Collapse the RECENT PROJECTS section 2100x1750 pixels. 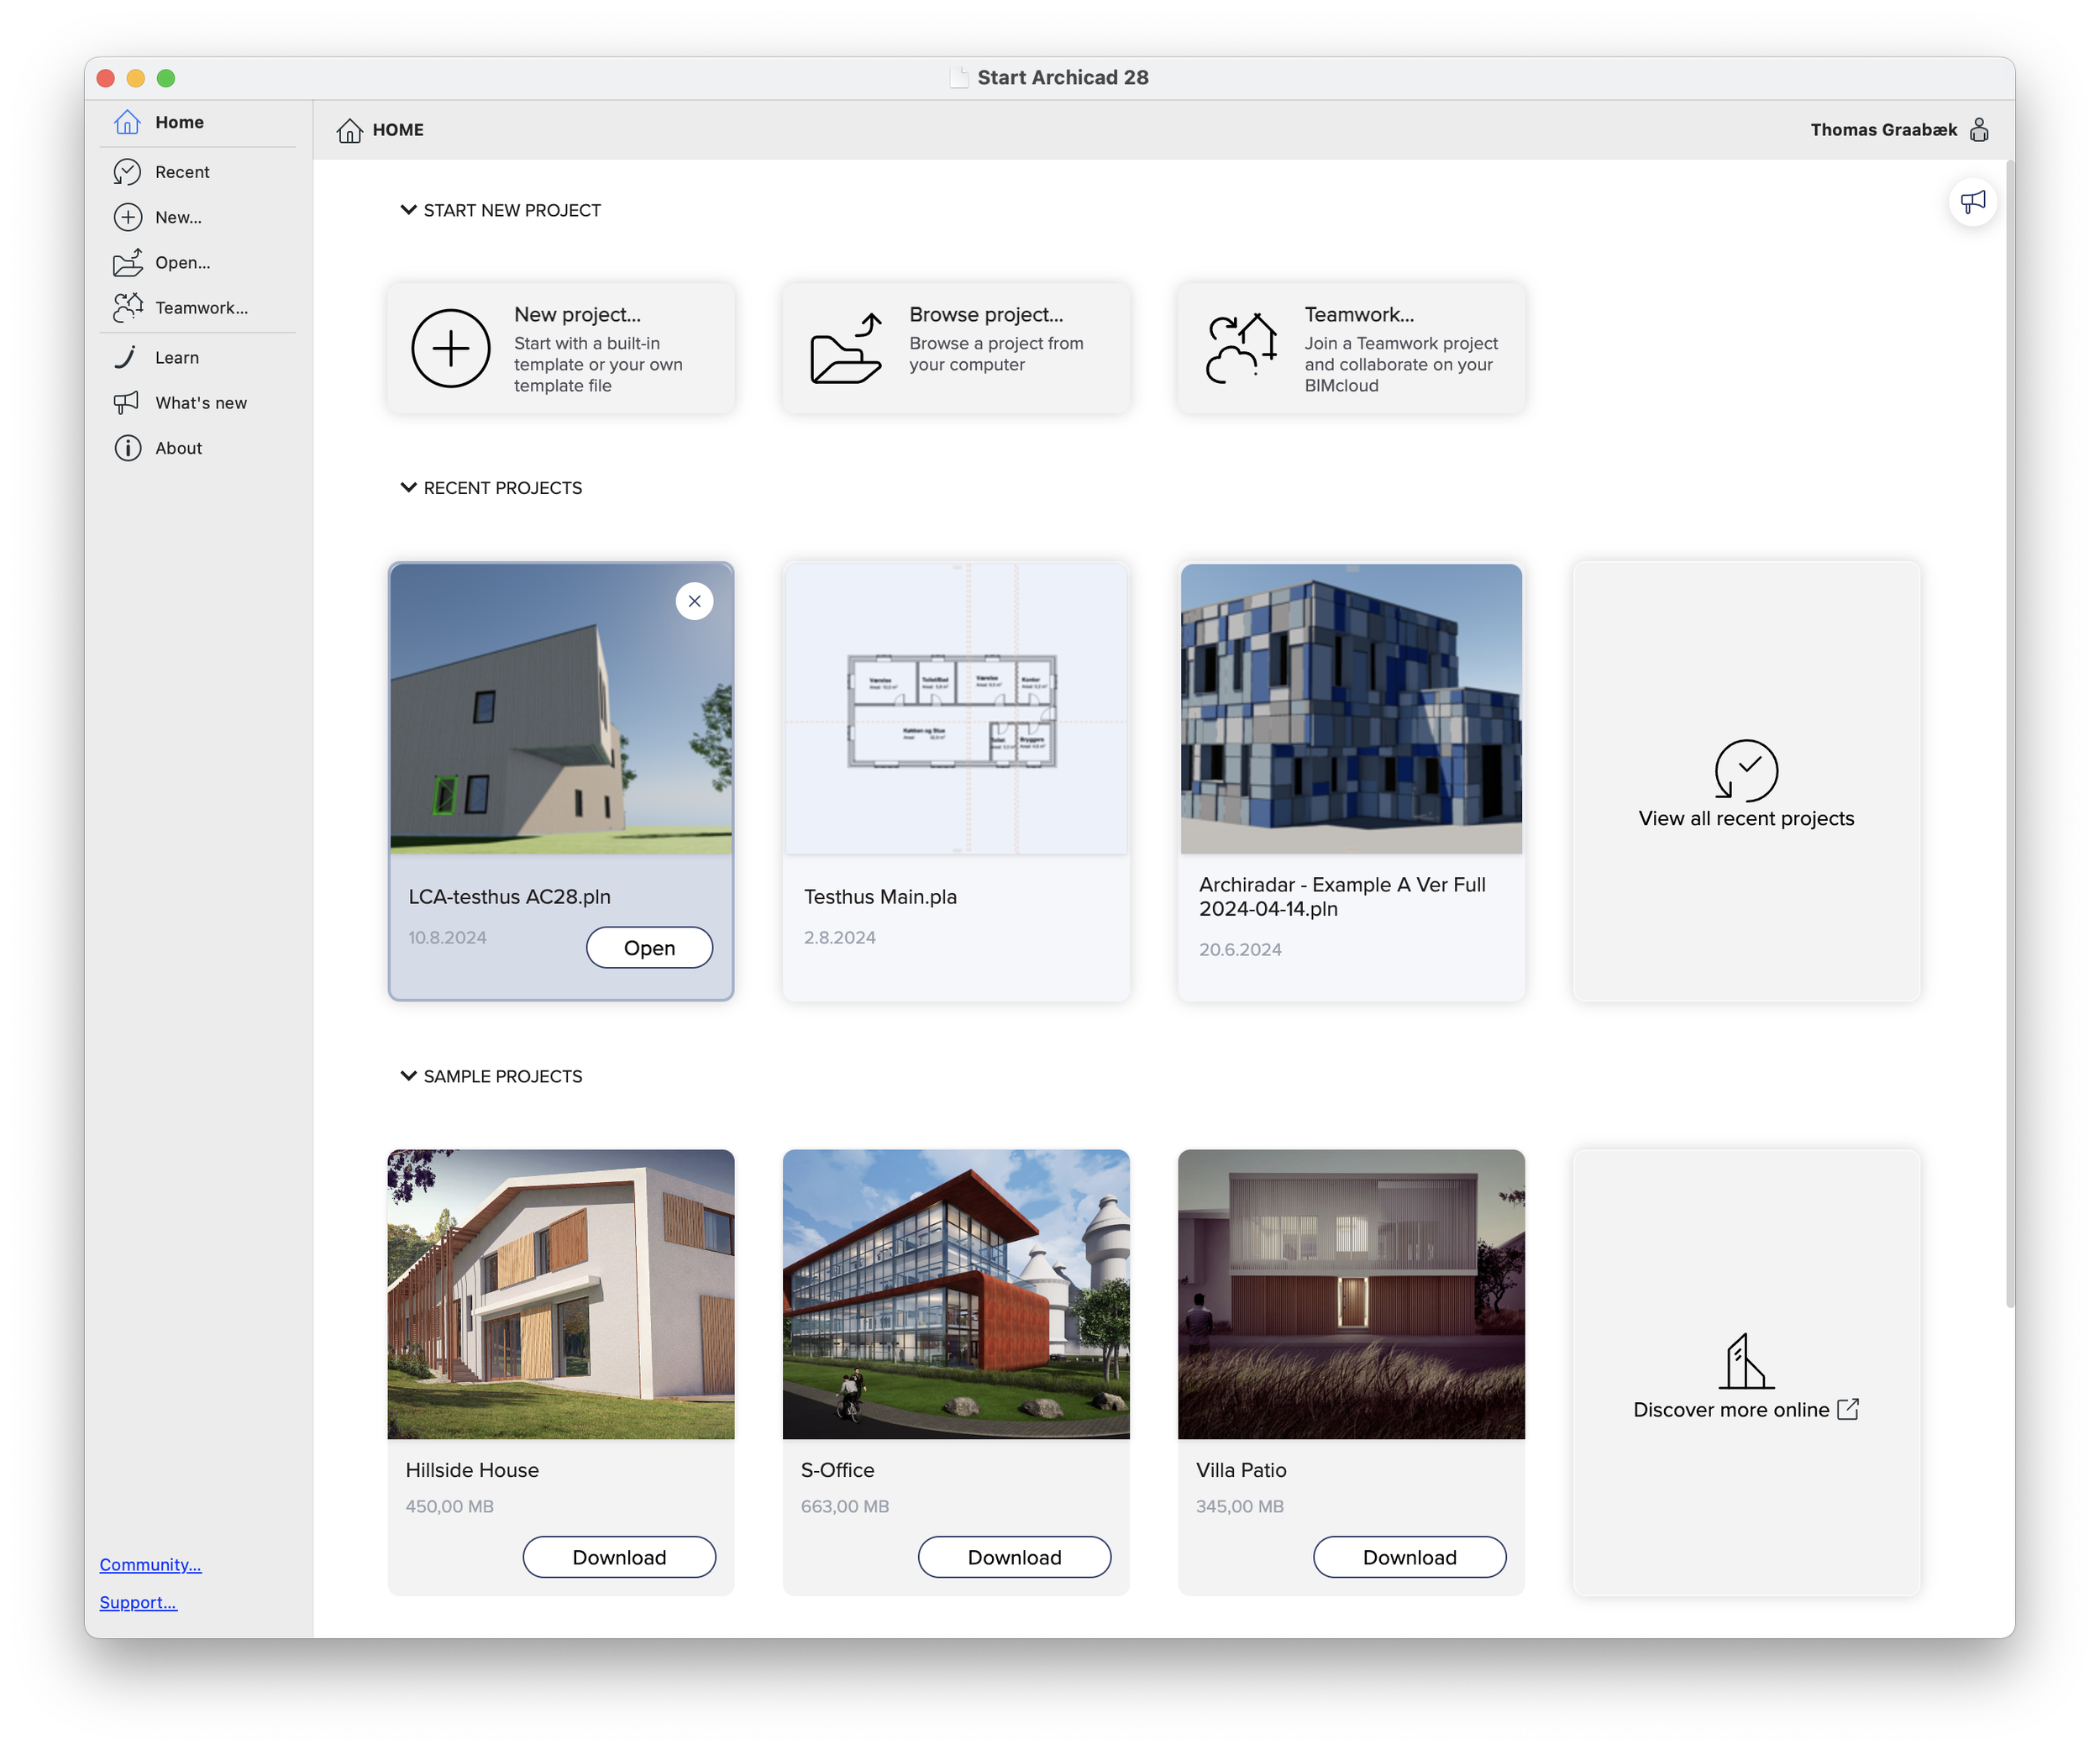(407, 487)
